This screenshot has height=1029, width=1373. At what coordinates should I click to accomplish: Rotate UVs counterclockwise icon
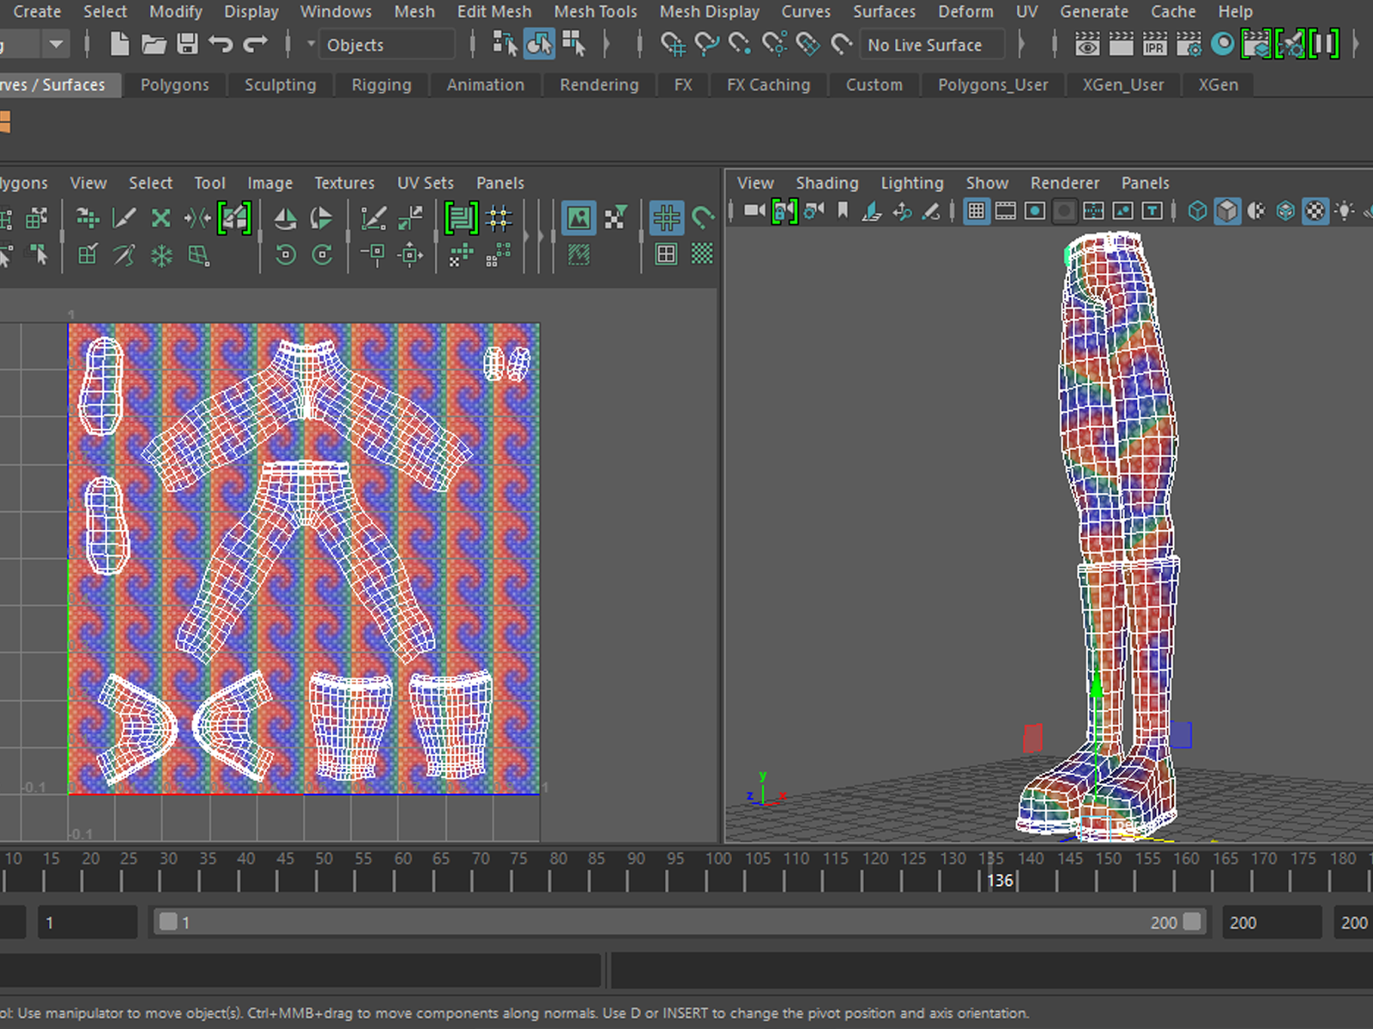click(286, 255)
